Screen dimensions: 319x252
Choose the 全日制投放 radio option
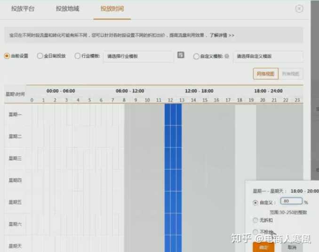pyautogui.click(x=40, y=56)
